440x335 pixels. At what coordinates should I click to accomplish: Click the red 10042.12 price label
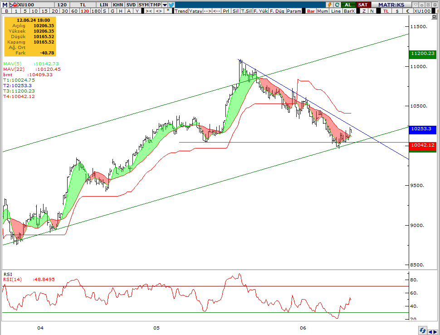(x=423, y=145)
